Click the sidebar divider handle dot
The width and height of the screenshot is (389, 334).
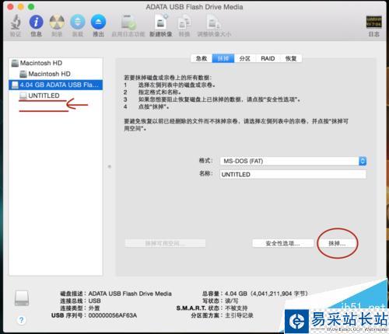(110, 166)
